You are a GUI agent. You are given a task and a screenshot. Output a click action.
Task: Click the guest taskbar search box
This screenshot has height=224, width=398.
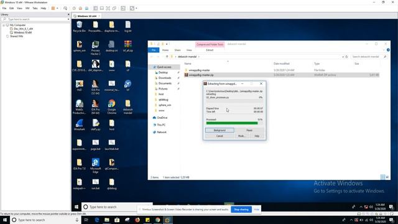tap(117, 207)
